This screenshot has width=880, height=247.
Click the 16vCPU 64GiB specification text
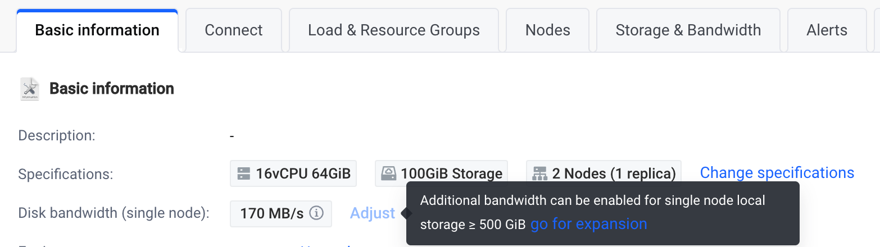click(303, 173)
